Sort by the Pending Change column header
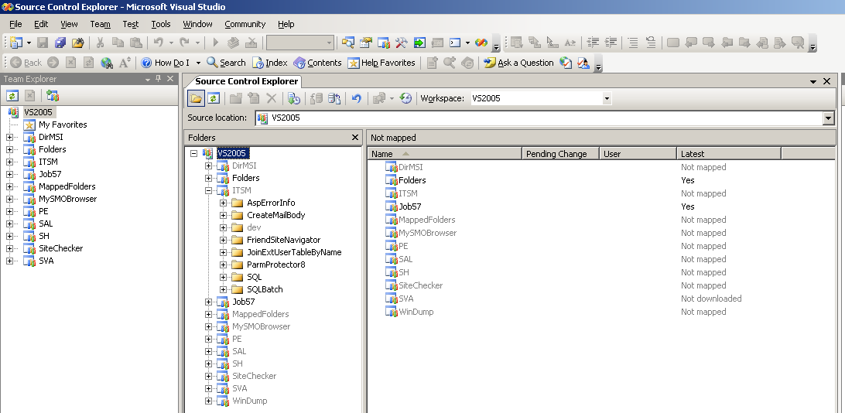The height and width of the screenshot is (413, 845). coord(560,154)
